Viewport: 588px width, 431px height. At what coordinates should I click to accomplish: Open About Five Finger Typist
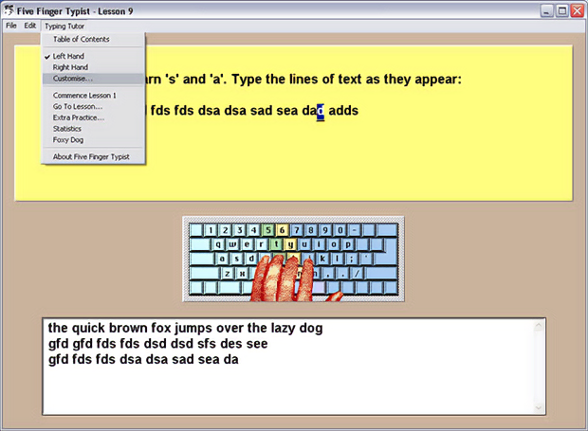(91, 157)
